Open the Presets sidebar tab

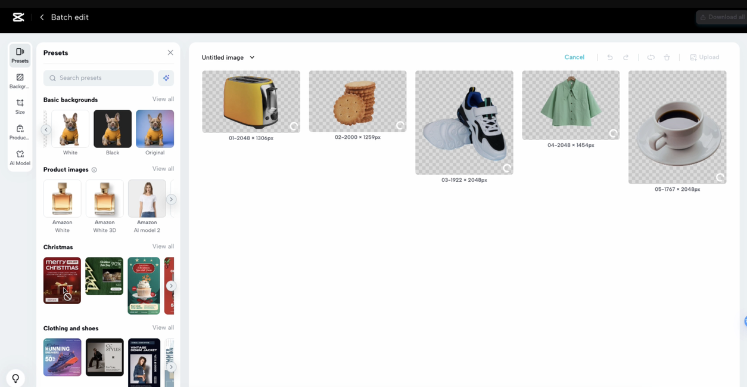pos(20,55)
